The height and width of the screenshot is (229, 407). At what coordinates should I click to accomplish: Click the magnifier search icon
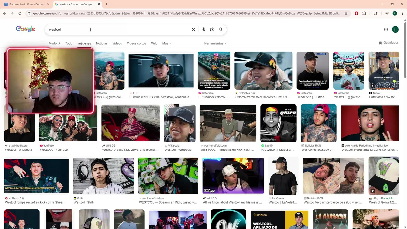[x=221, y=29]
